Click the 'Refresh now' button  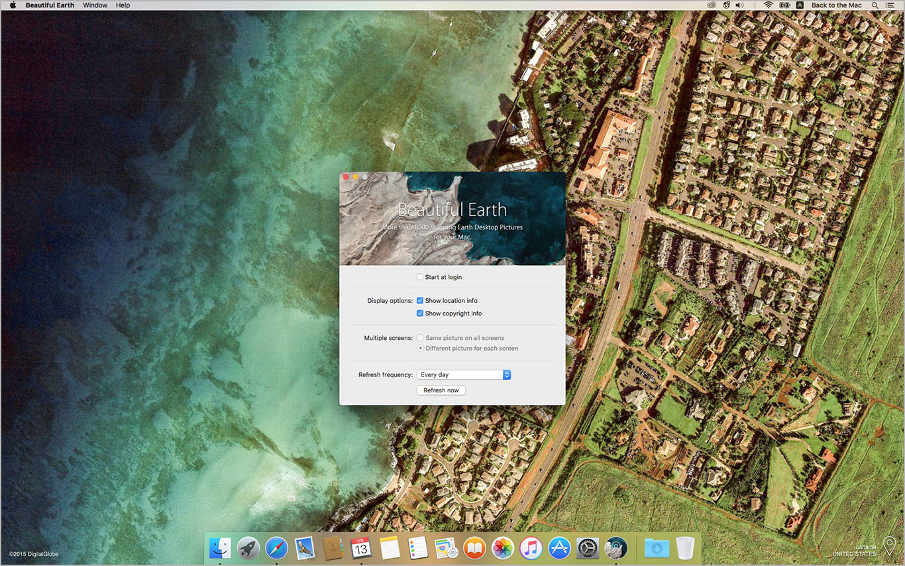[x=441, y=390]
